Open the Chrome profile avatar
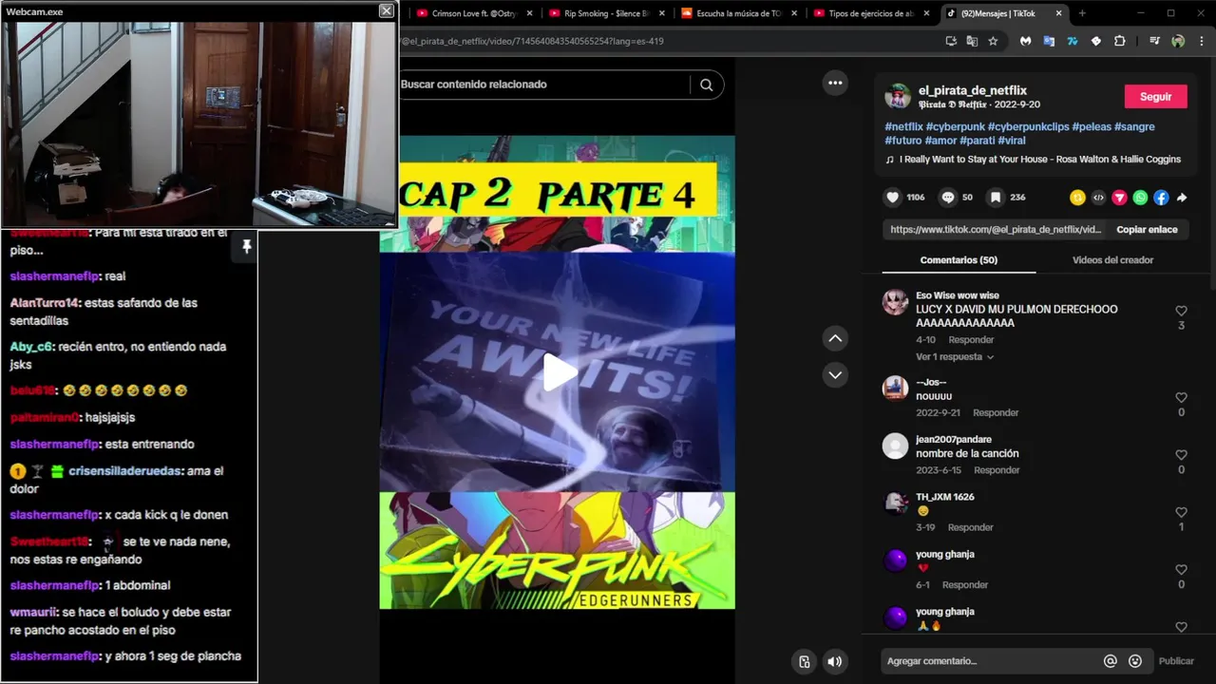 (1178, 41)
